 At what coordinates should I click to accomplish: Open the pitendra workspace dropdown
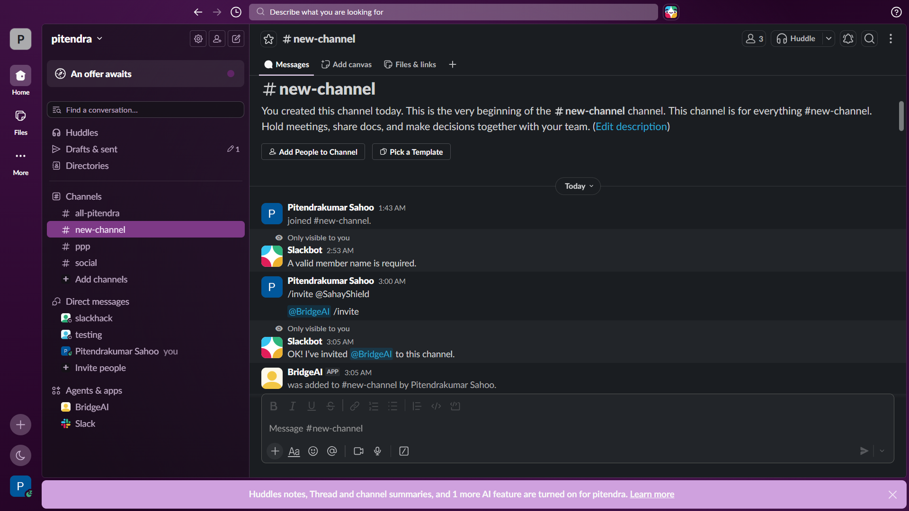pyautogui.click(x=77, y=39)
